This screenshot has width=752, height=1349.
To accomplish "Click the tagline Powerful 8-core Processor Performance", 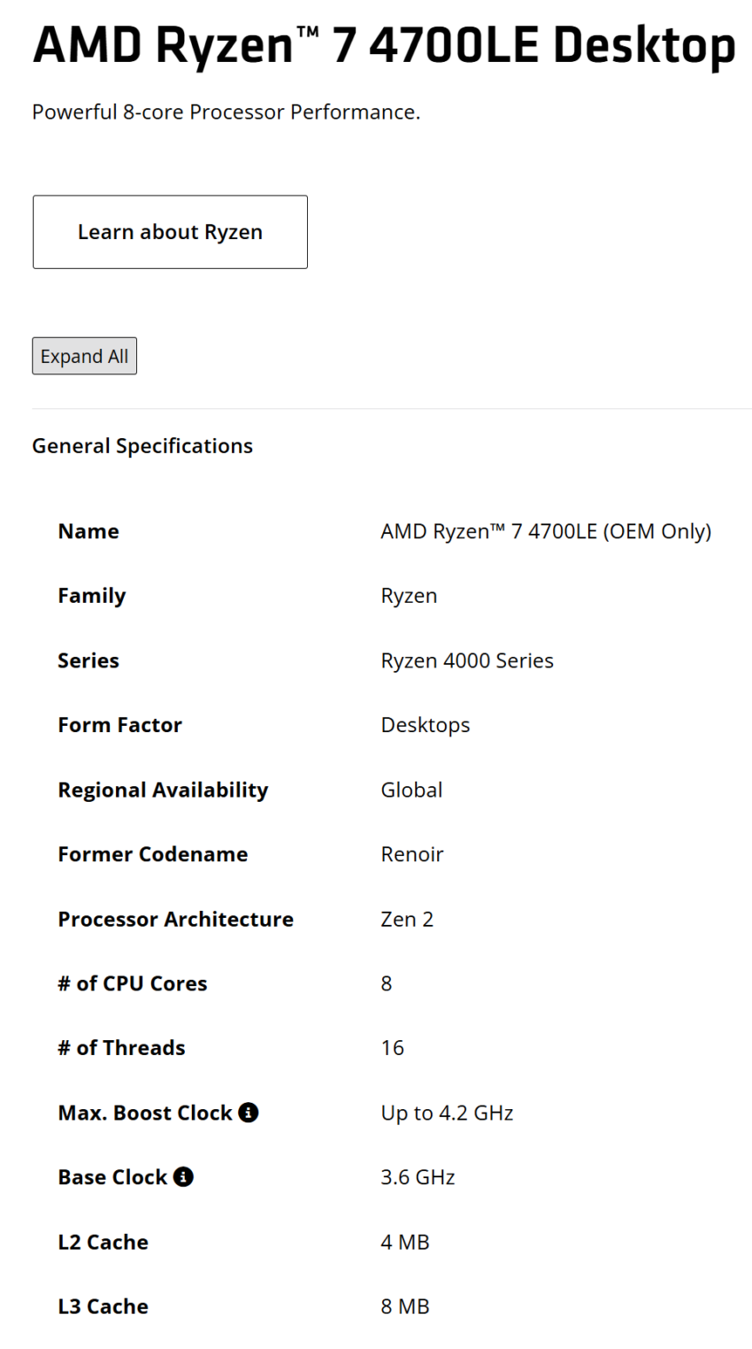I will (x=226, y=112).
